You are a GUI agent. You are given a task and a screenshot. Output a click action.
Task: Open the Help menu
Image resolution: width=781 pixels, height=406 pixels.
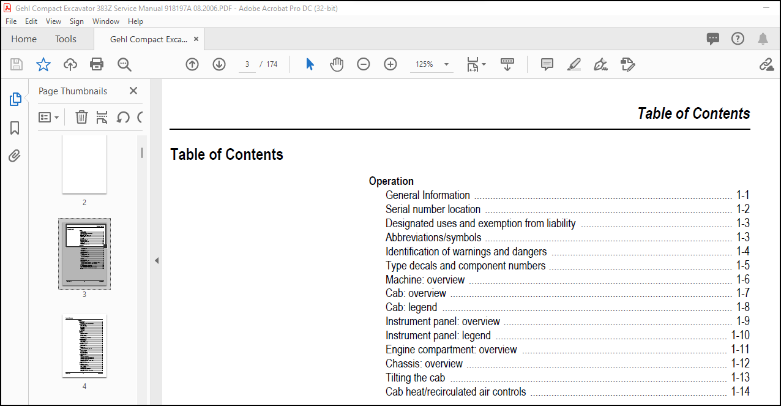tap(135, 21)
